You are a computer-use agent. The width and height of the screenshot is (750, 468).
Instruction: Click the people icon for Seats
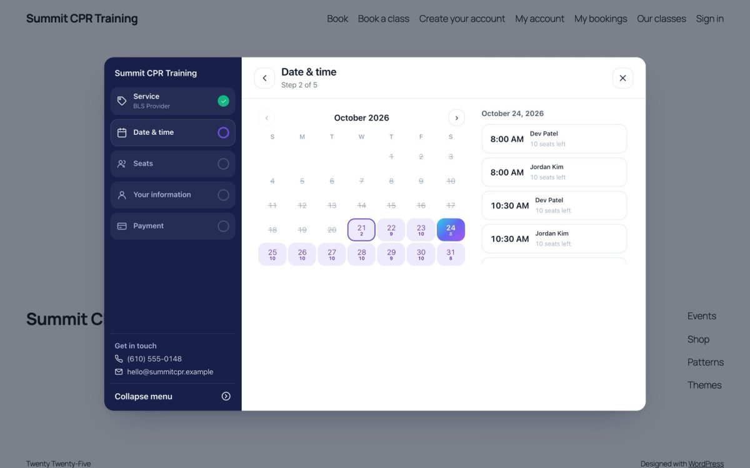tap(122, 163)
